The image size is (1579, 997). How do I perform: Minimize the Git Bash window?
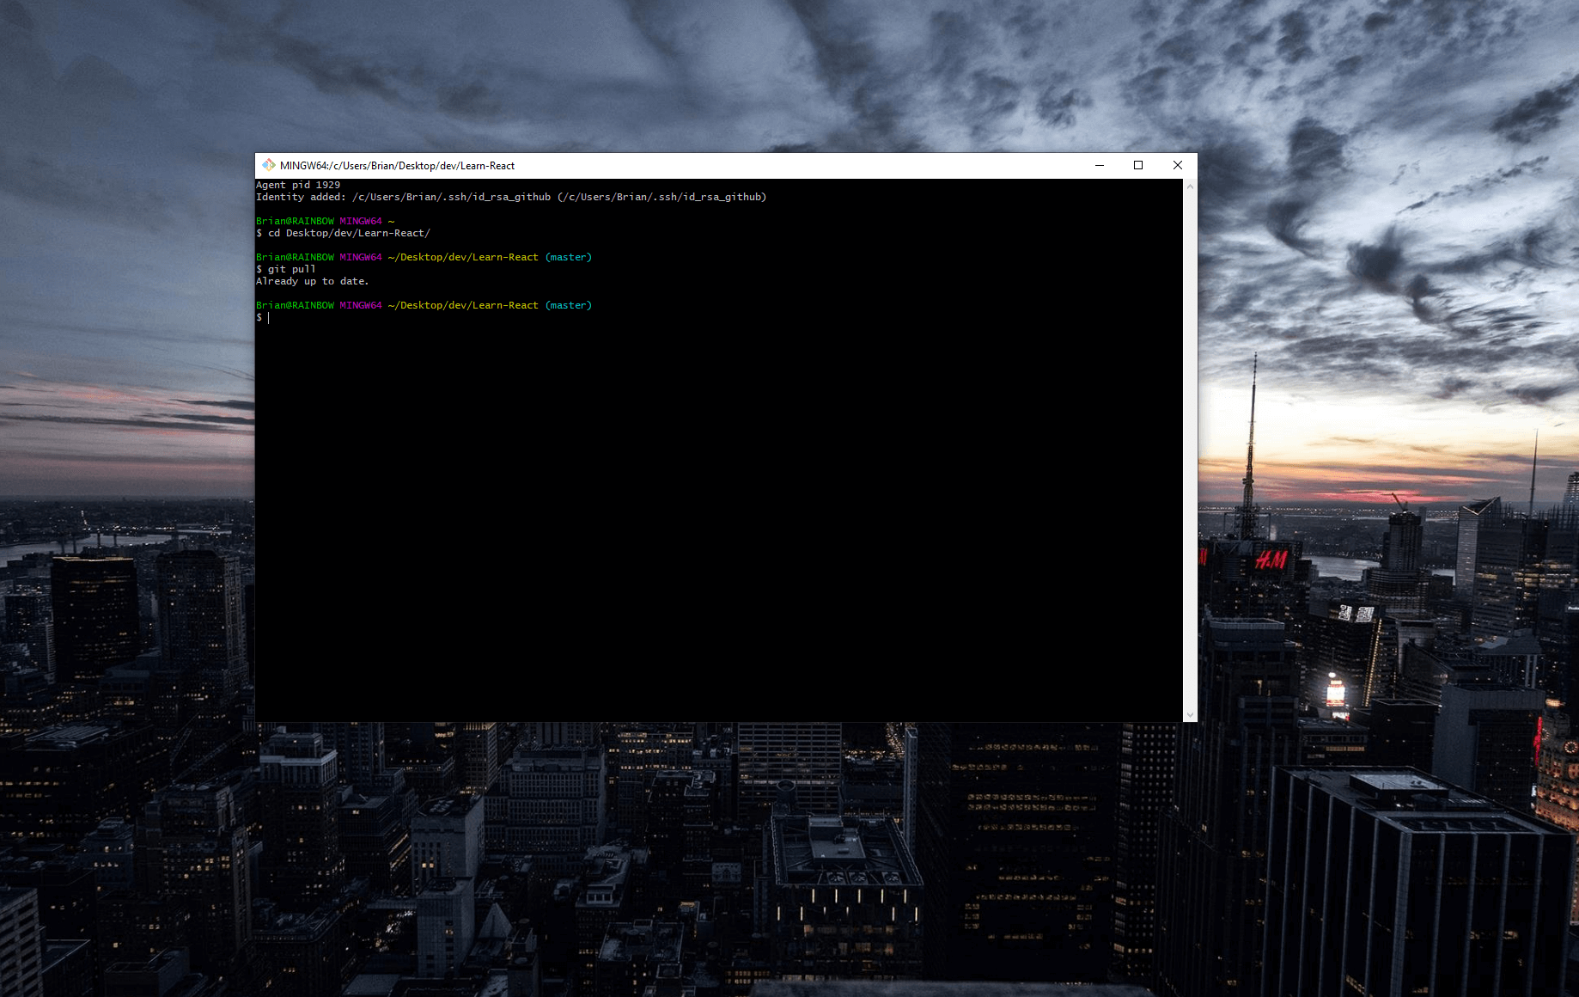1100,165
